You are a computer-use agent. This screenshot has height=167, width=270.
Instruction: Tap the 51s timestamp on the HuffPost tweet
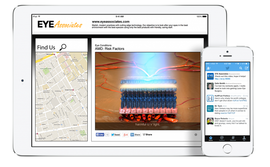(247, 96)
